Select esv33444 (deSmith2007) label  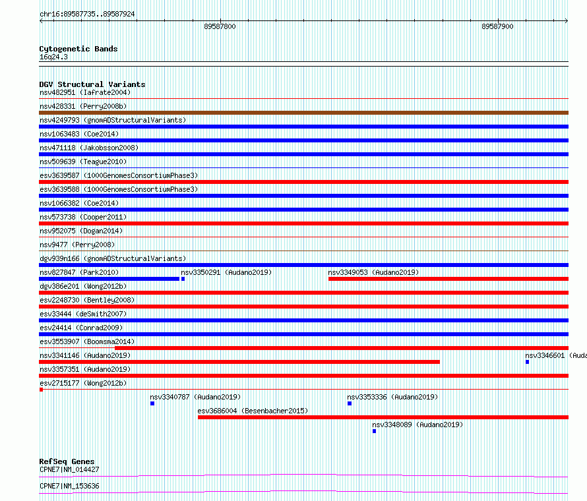(83, 314)
